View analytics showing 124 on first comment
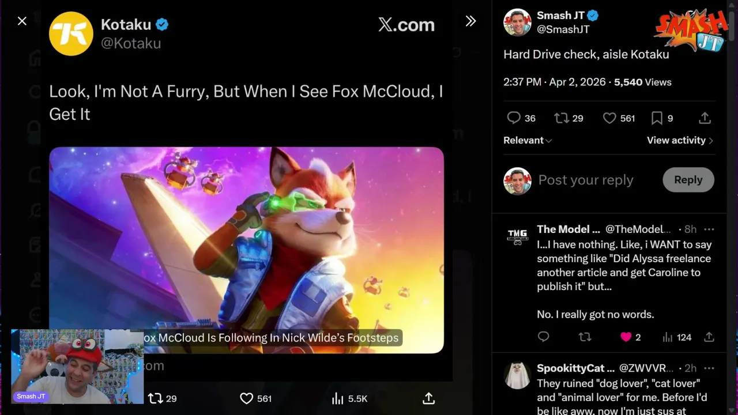Viewport: 738px width, 415px height. [668, 337]
